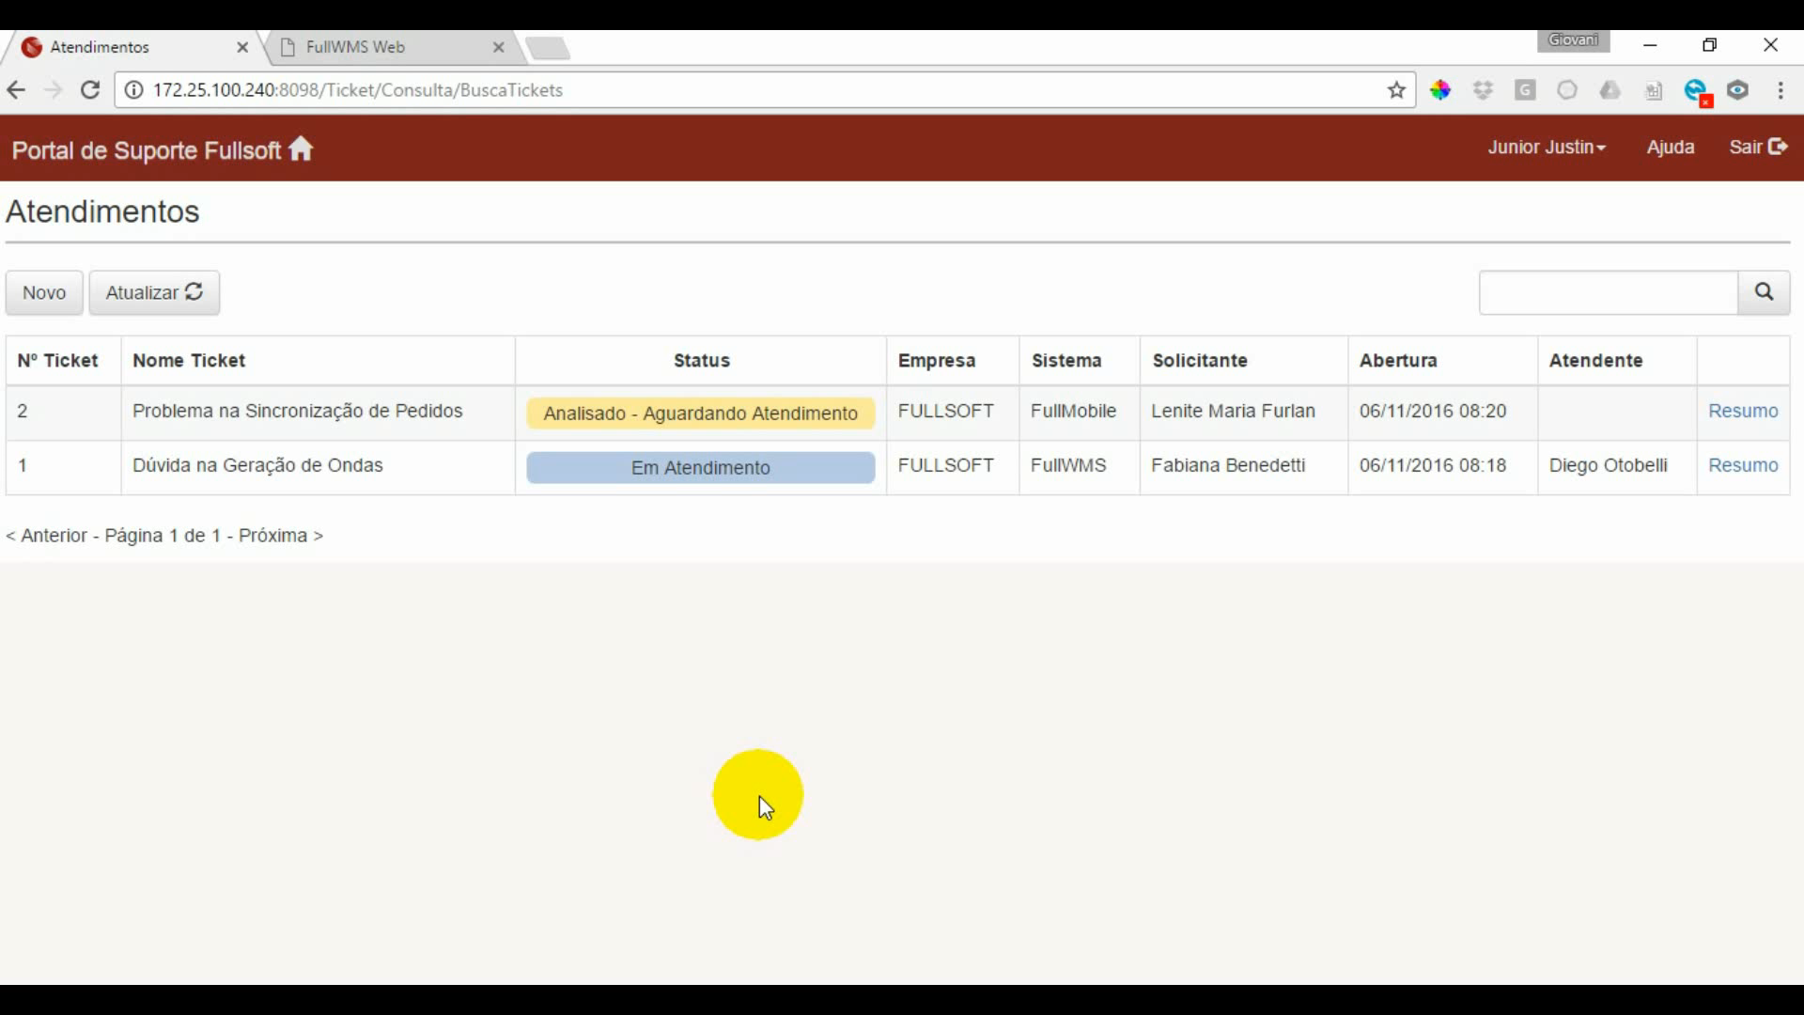
Task: Close the Atendimentos tab
Action: [x=242, y=47]
